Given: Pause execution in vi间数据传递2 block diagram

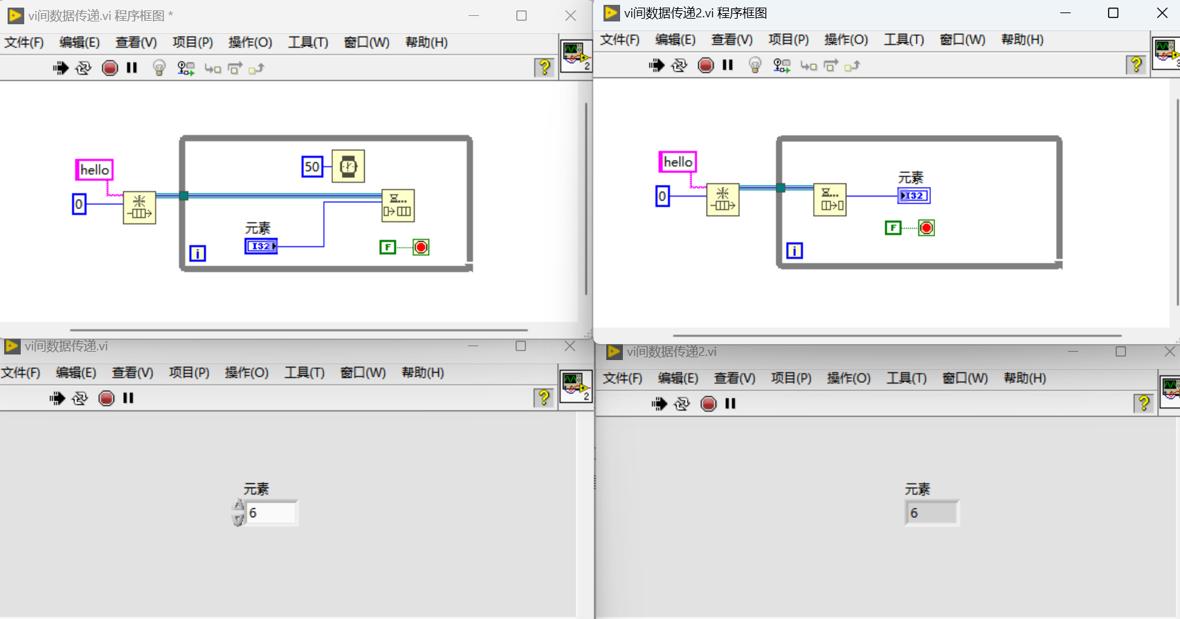Looking at the screenshot, I should (727, 65).
